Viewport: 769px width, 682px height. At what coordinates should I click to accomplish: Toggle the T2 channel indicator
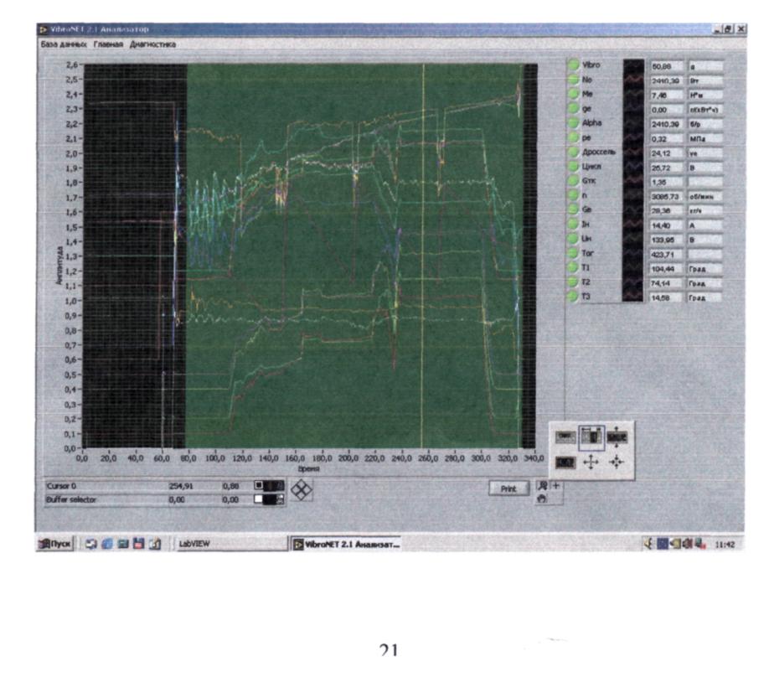click(x=573, y=282)
